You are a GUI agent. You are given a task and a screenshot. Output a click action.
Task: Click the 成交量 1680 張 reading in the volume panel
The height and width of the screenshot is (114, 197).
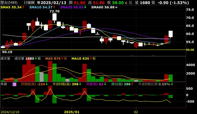(x=27, y=58)
